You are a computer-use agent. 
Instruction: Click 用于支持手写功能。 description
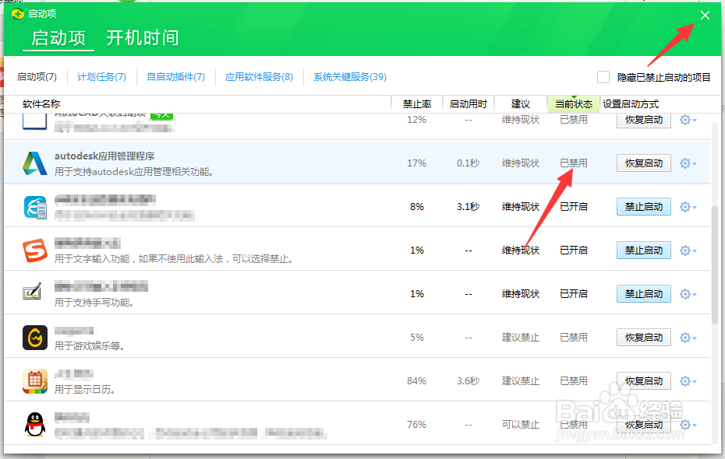94,303
